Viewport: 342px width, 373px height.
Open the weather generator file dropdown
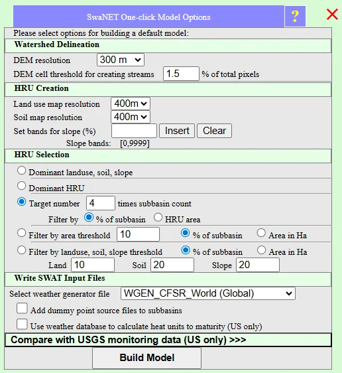208,293
